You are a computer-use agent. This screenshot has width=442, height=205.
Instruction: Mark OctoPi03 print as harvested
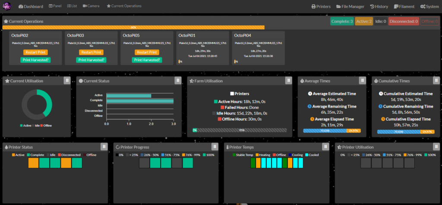(91, 60)
